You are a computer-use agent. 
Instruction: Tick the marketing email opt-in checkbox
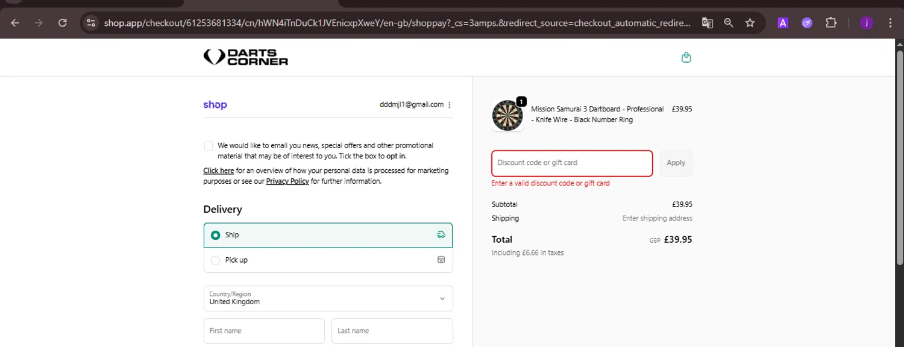[209, 146]
